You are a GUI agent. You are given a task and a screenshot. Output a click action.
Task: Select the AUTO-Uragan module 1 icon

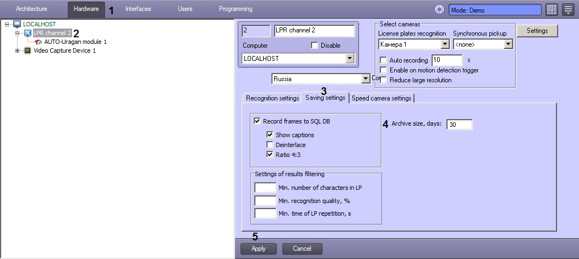click(38, 42)
